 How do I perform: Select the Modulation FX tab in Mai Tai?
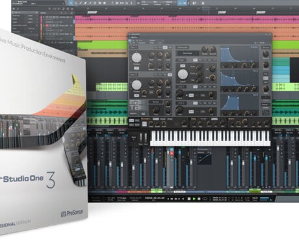point(146,119)
